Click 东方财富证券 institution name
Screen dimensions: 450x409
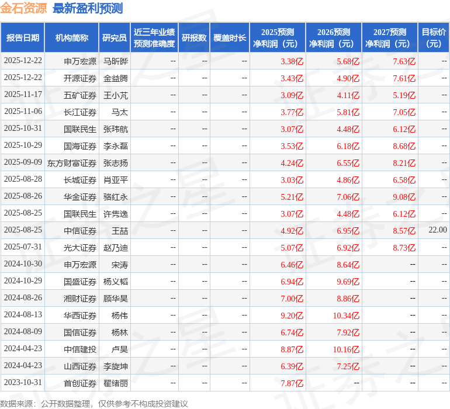pyautogui.click(x=72, y=163)
